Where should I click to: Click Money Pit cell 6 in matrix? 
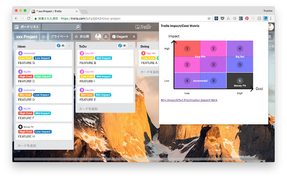coord(240,81)
